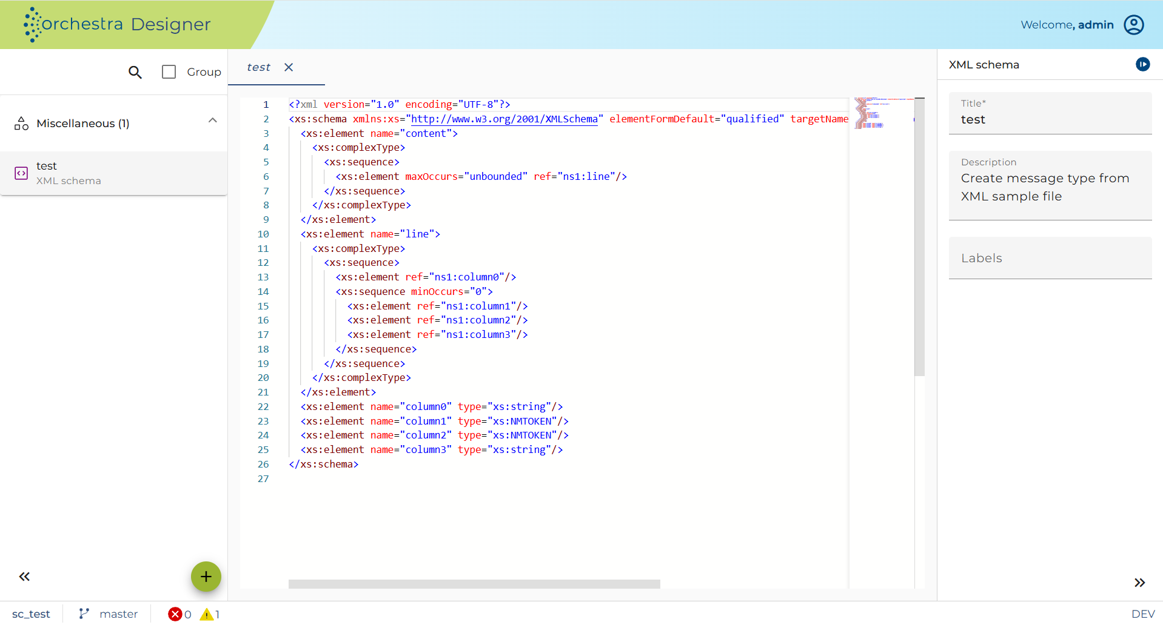Open the XMLSchema namespace URL link
This screenshot has width=1163, height=625.
pos(504,119)
